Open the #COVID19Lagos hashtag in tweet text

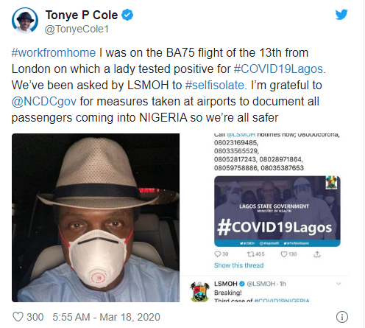pyautogui.click(x=278, y=69)
